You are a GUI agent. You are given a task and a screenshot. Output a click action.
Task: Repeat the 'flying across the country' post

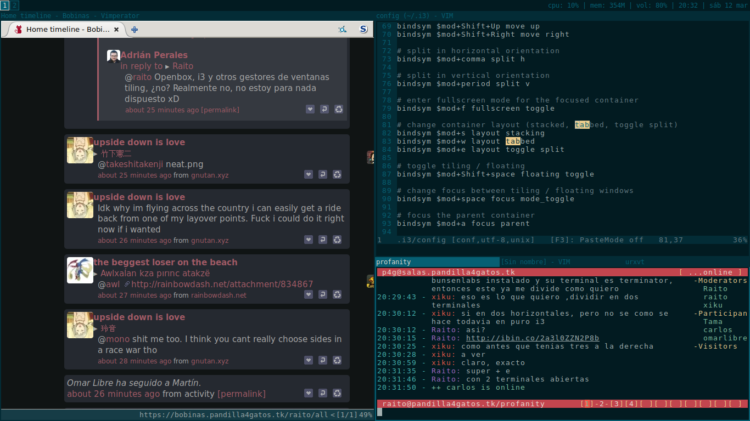click(337, 240)
